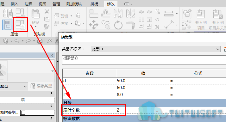The image size is (226, 122).
Task: Select Trim/Extend Multiple Elements tool
Action: (x=149, y=27)
